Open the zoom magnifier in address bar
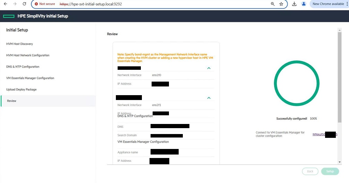Screen dimensions: 349x183 point(273,4)
